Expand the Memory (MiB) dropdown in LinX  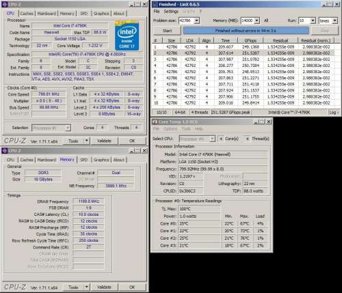[256, 20]
